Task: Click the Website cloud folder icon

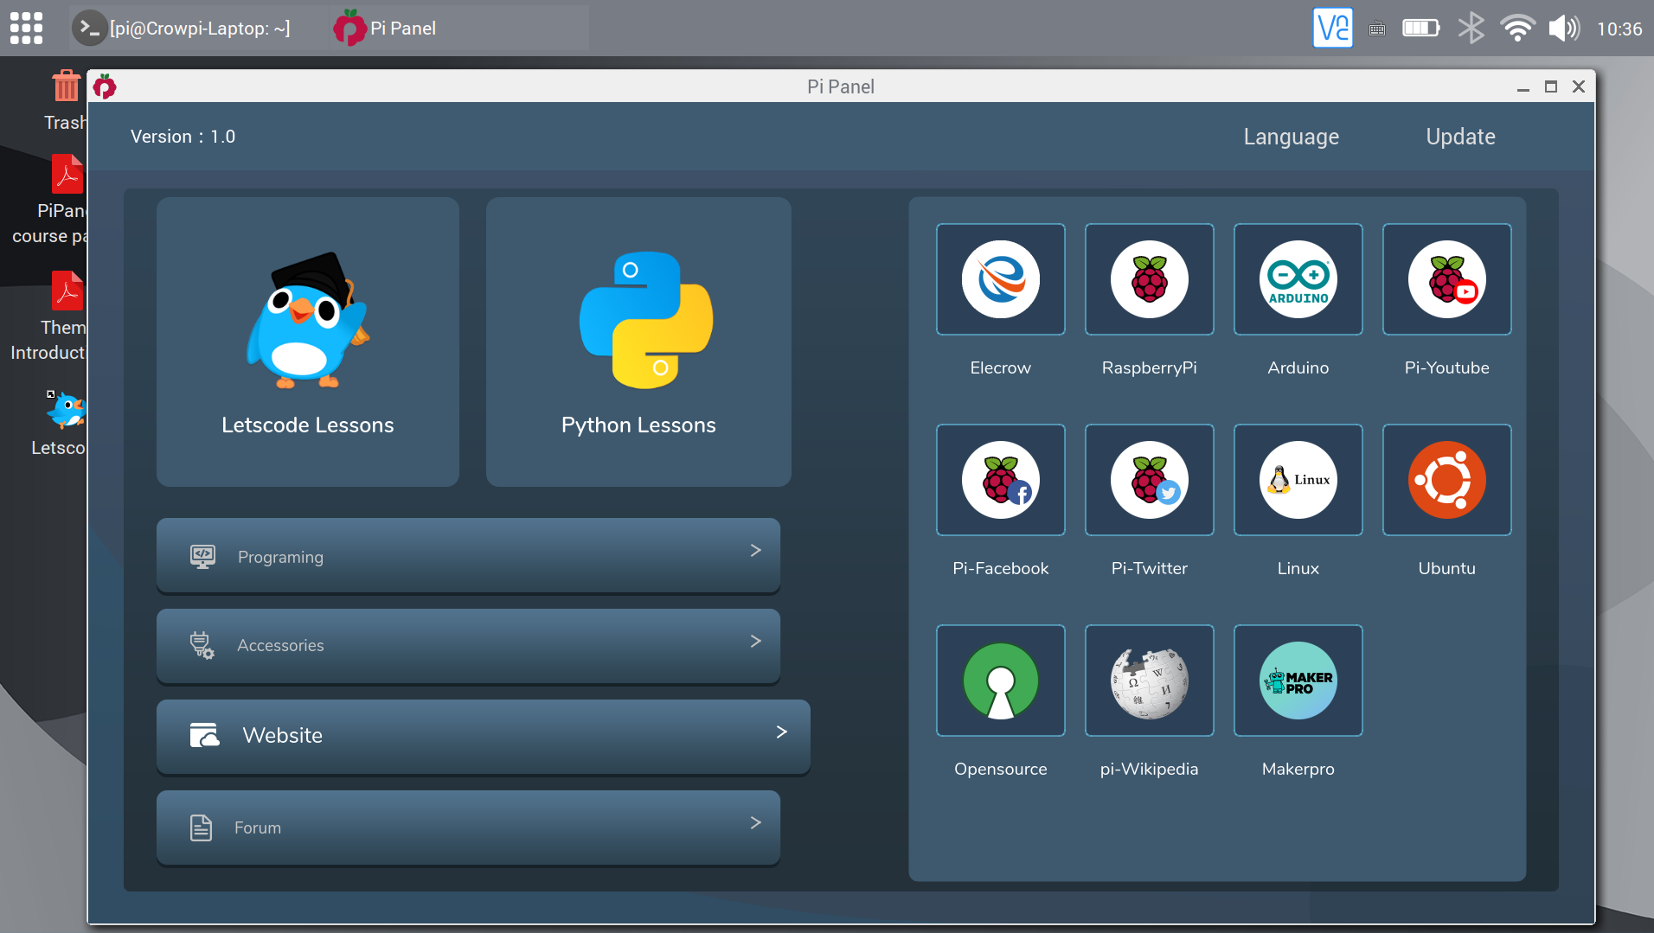Action: coord(204,735)
